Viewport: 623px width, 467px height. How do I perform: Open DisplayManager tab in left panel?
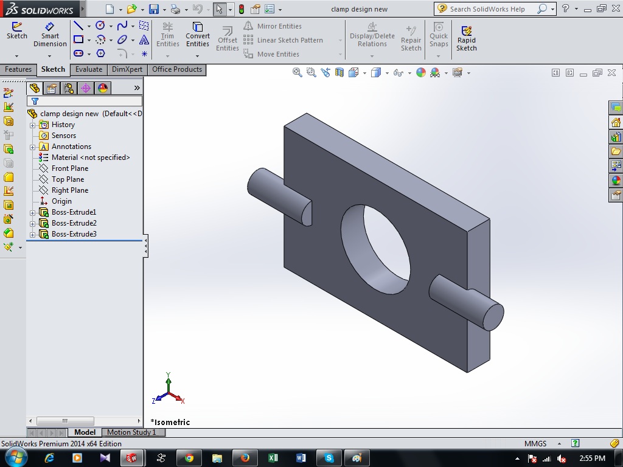coord(103,88)
